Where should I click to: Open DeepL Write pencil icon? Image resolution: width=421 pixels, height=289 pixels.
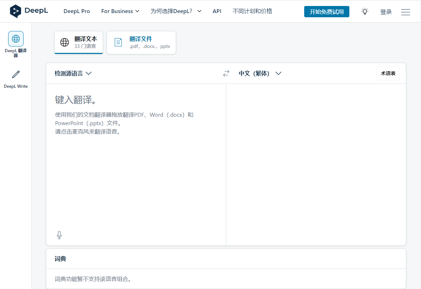(x=16, y=74)
